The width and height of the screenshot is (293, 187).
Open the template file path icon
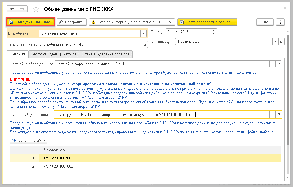pyautogui.click(x=278, y=114)
